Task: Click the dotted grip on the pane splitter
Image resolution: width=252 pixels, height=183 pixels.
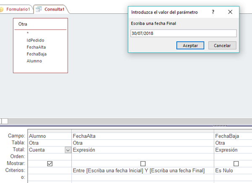Action: 220,126
